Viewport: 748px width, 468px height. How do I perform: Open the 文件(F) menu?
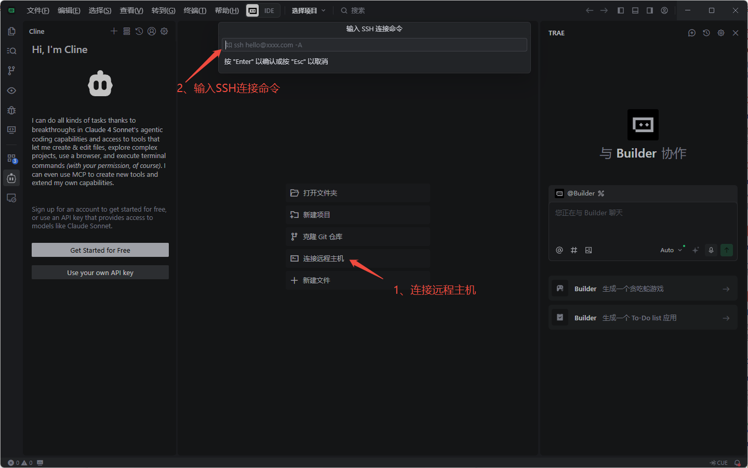38,10
